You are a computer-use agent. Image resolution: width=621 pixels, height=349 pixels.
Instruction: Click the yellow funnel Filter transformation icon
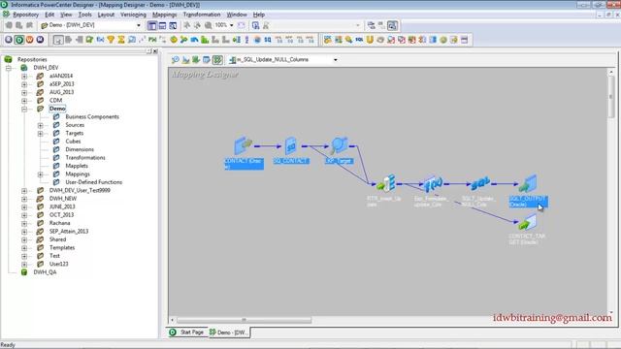pyautogui.click(x=111, y=40)
